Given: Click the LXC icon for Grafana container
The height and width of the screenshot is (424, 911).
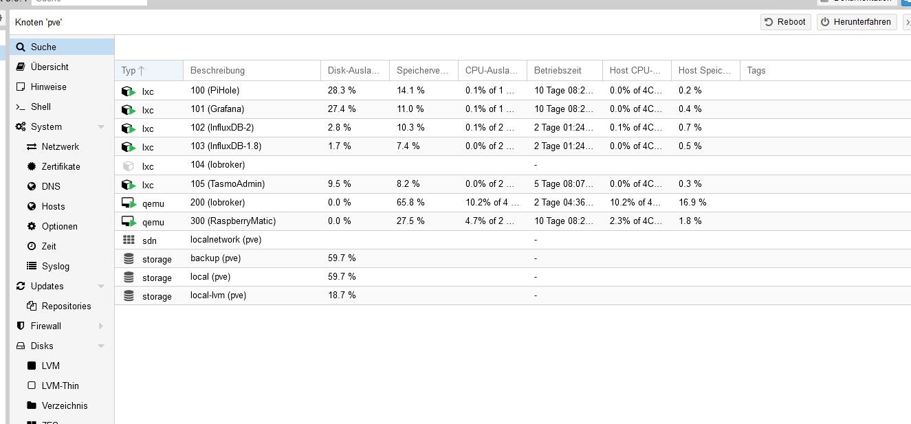Looking at the screenshot, I should point(129,109).
